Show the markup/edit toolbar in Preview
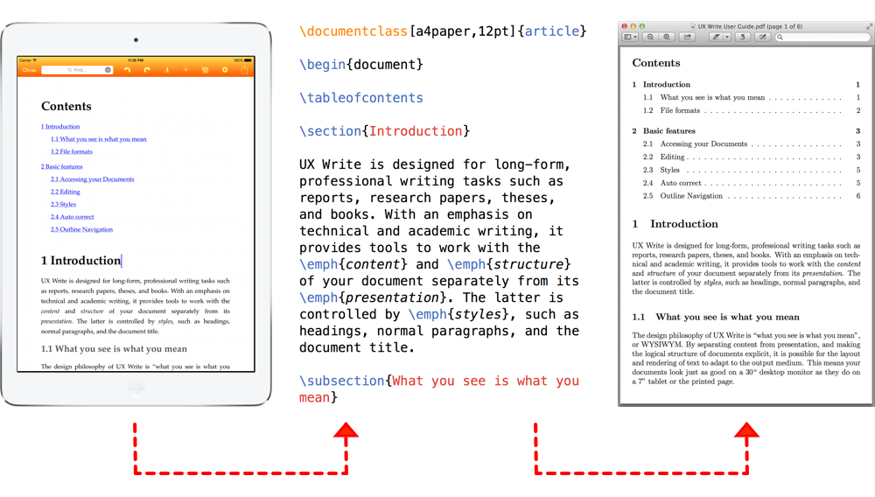 click(762, 37)
